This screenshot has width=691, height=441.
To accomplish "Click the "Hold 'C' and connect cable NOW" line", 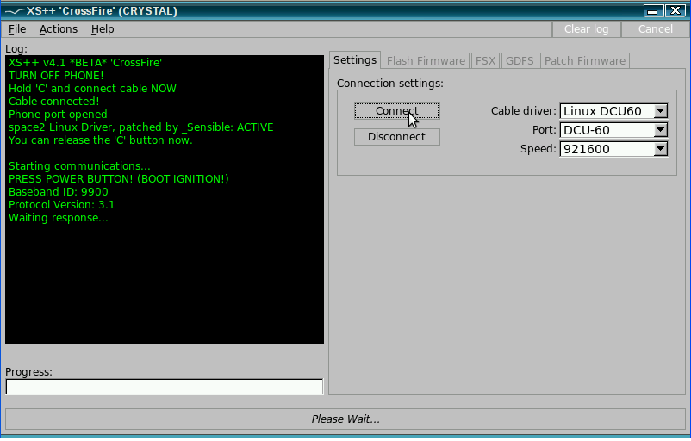I will 92,89.
